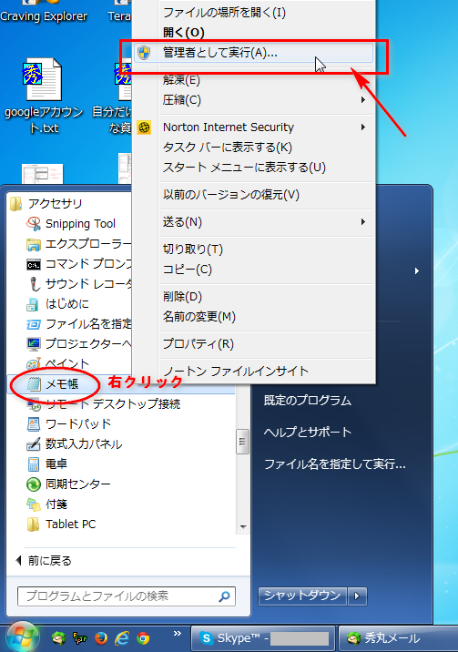The image size is (458, 652).
Task: Expand the 送る(N) submenu
Action: pyautogui.click(x=253, y=222)
